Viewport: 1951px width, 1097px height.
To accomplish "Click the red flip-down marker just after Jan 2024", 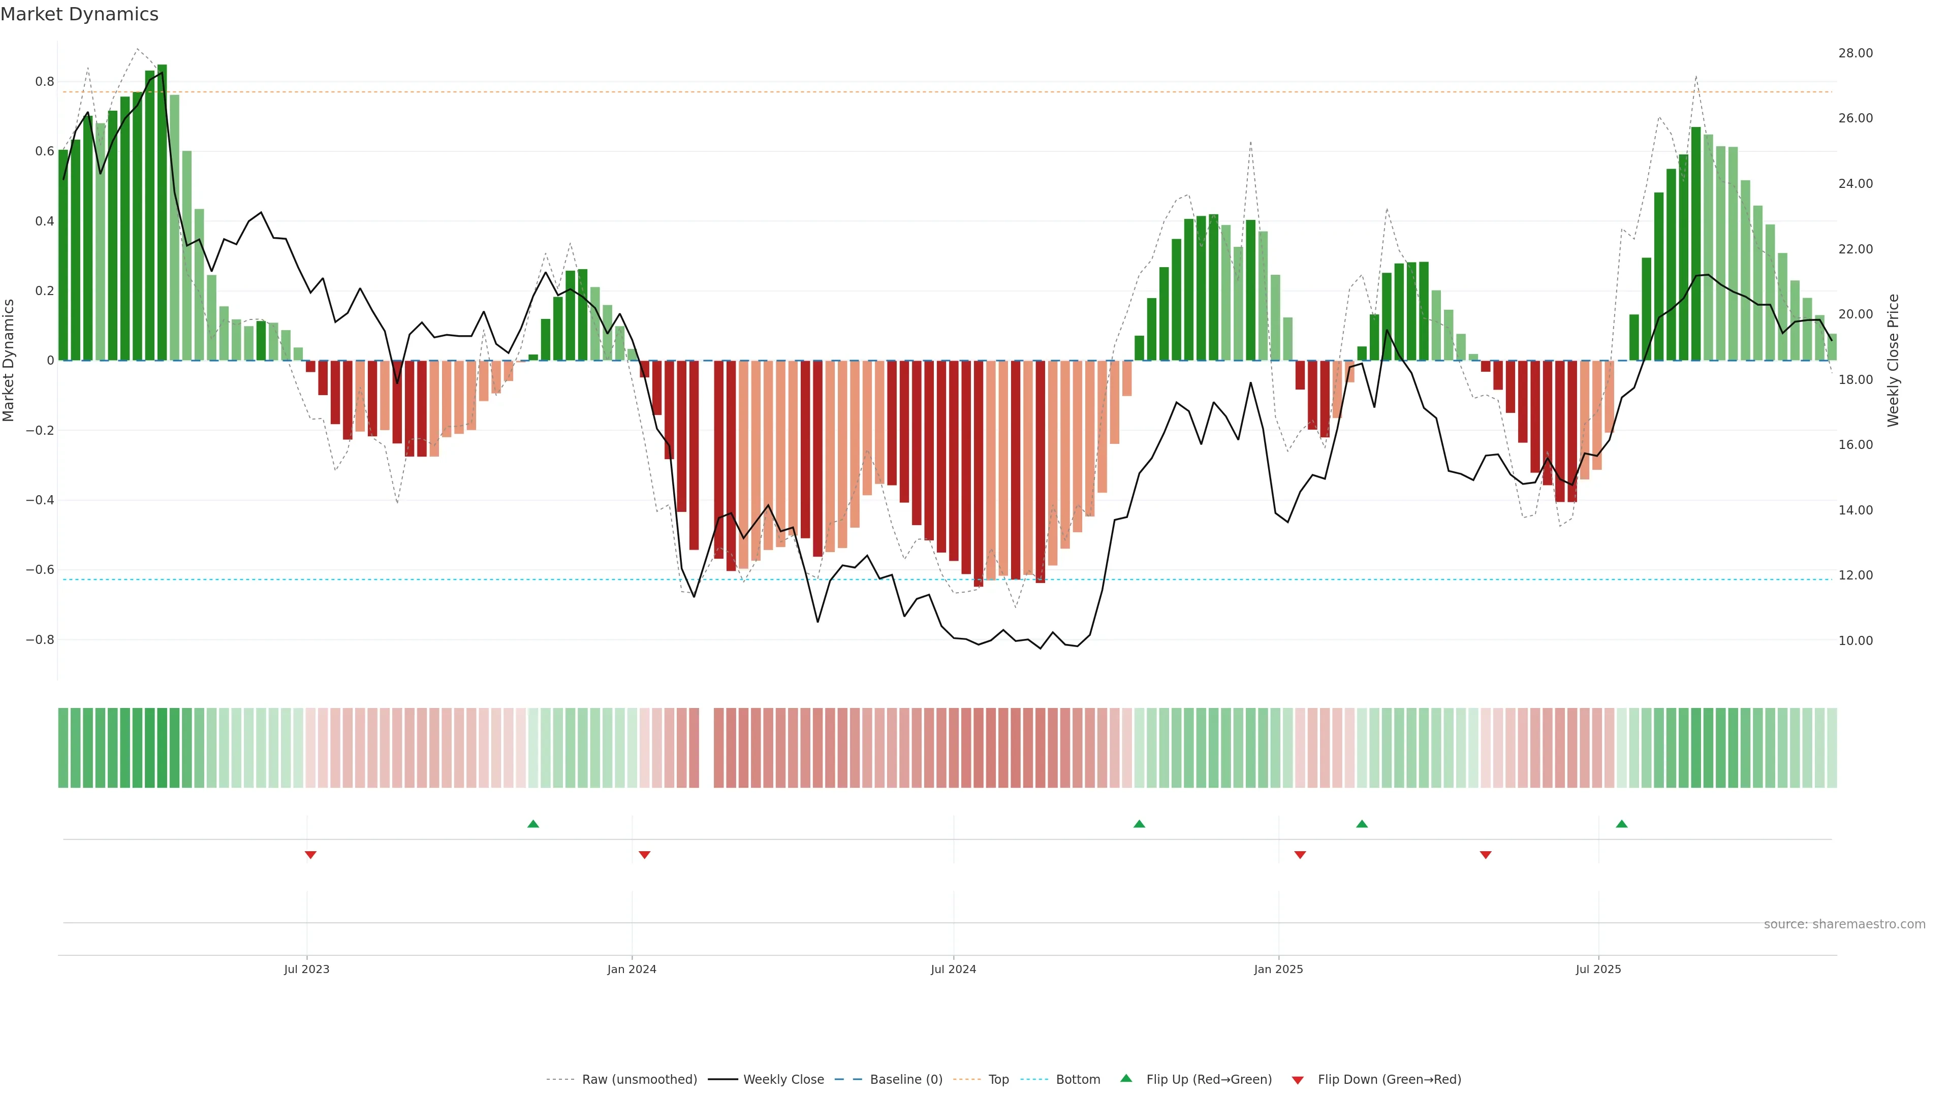I will (645, 855).
